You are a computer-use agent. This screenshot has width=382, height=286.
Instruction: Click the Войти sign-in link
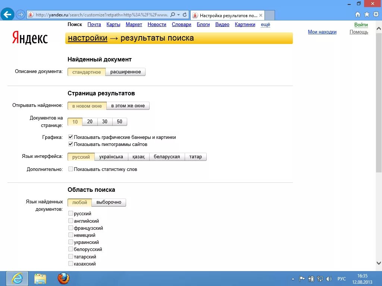click(361, 25)
